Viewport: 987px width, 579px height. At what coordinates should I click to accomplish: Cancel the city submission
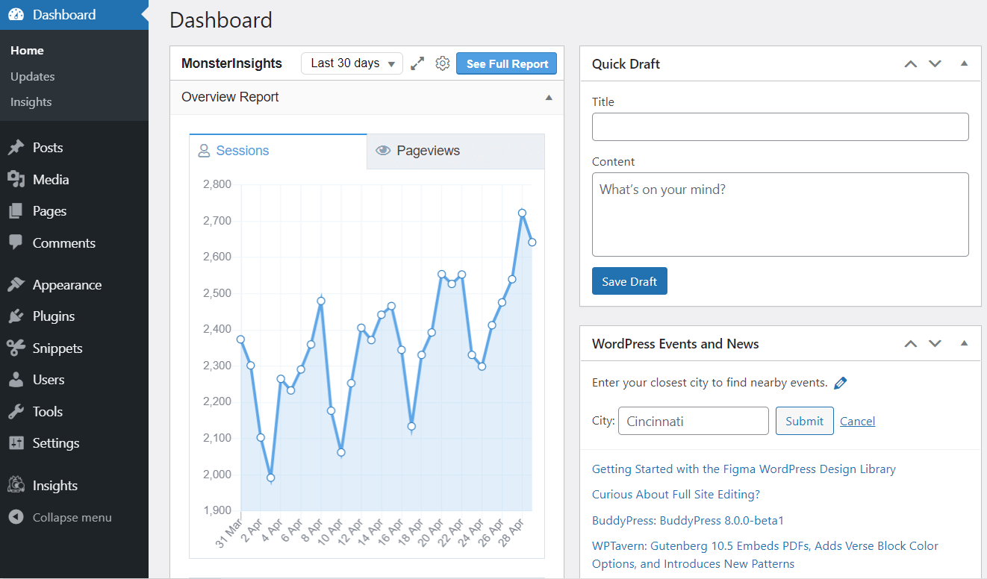click(x=857, y=421)
